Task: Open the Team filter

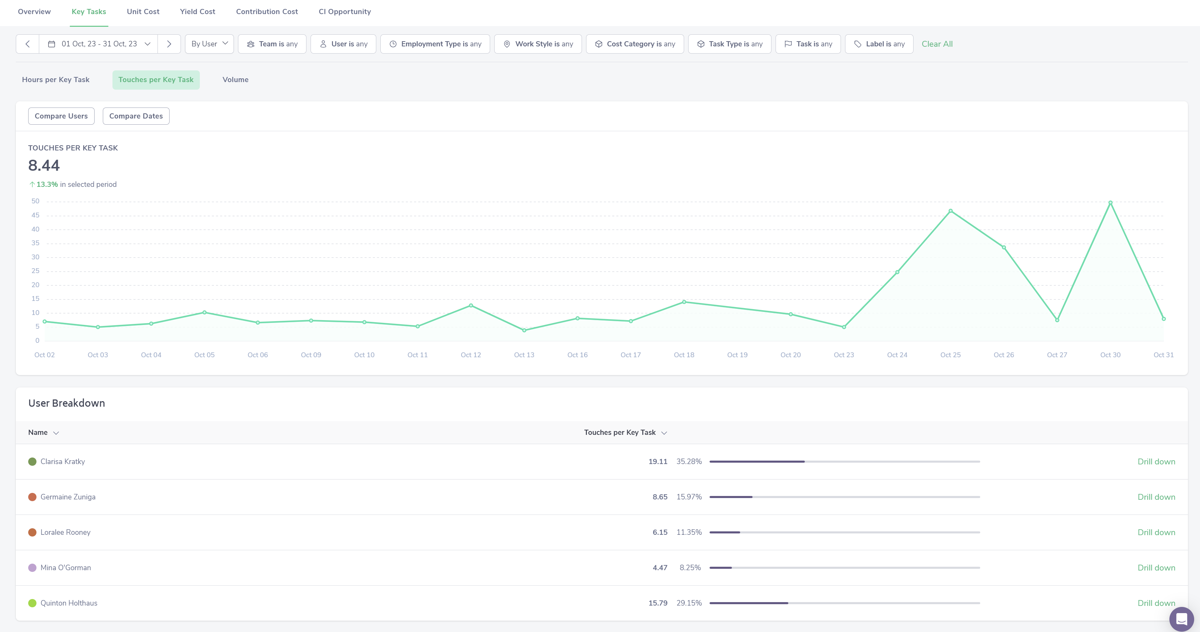Action: [272, 44]
